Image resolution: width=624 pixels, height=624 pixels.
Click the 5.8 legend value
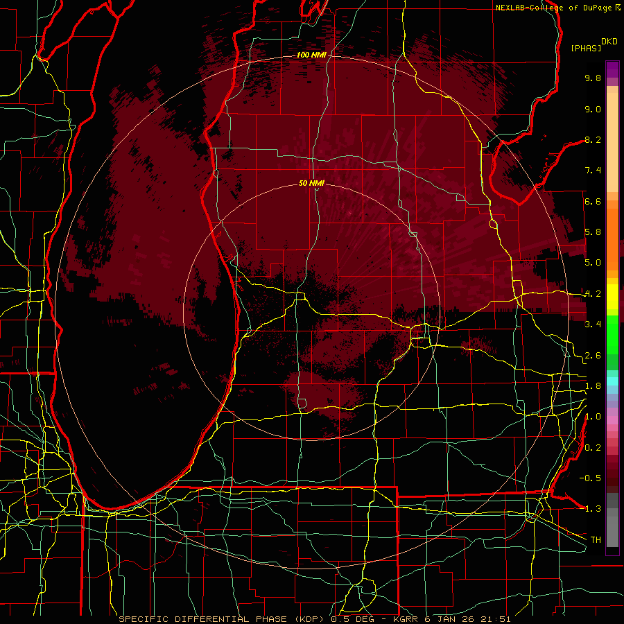pos(593,232)
